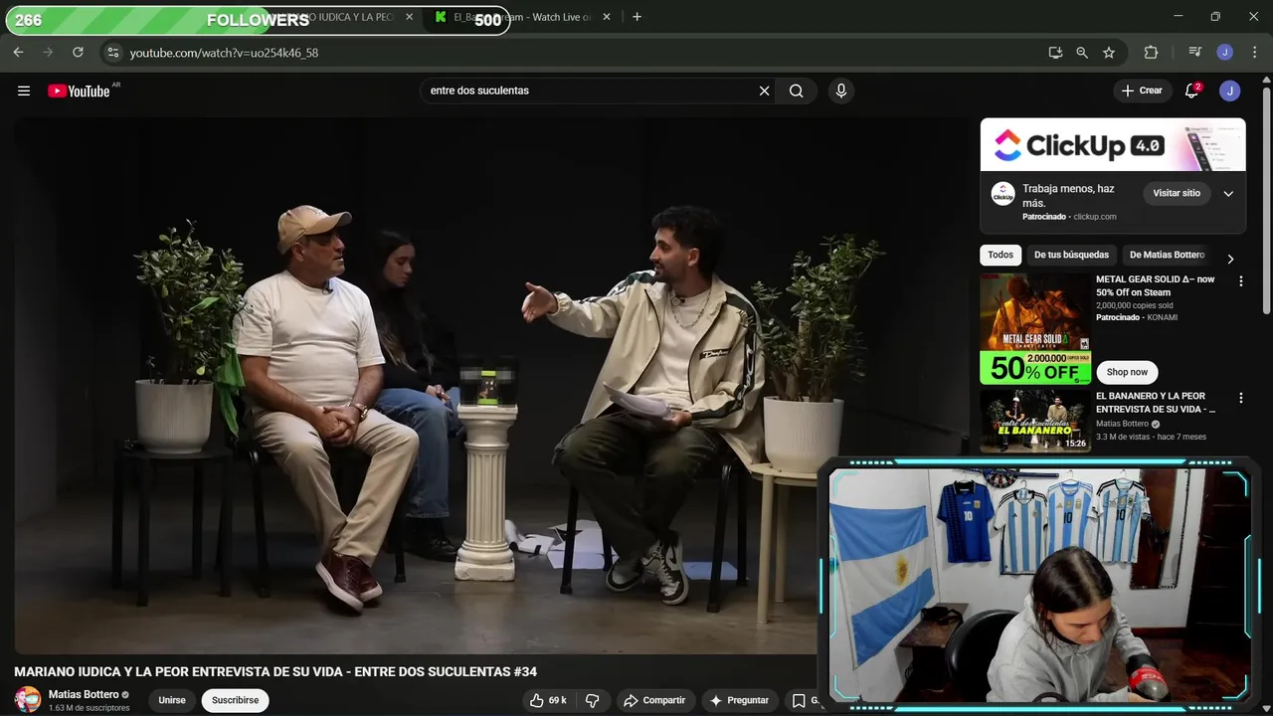
Task: Open the YouTube account avatar menu
Action: pyautogui.click(x=1230, y=90)
